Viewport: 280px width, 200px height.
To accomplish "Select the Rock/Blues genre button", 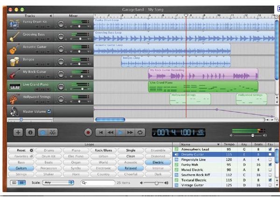I will point(104,150).
